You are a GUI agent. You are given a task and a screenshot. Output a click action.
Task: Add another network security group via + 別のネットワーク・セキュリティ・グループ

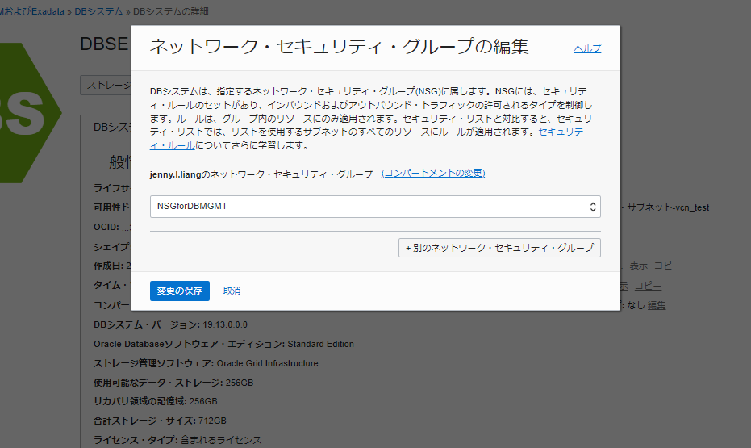(x=499, y=247)
